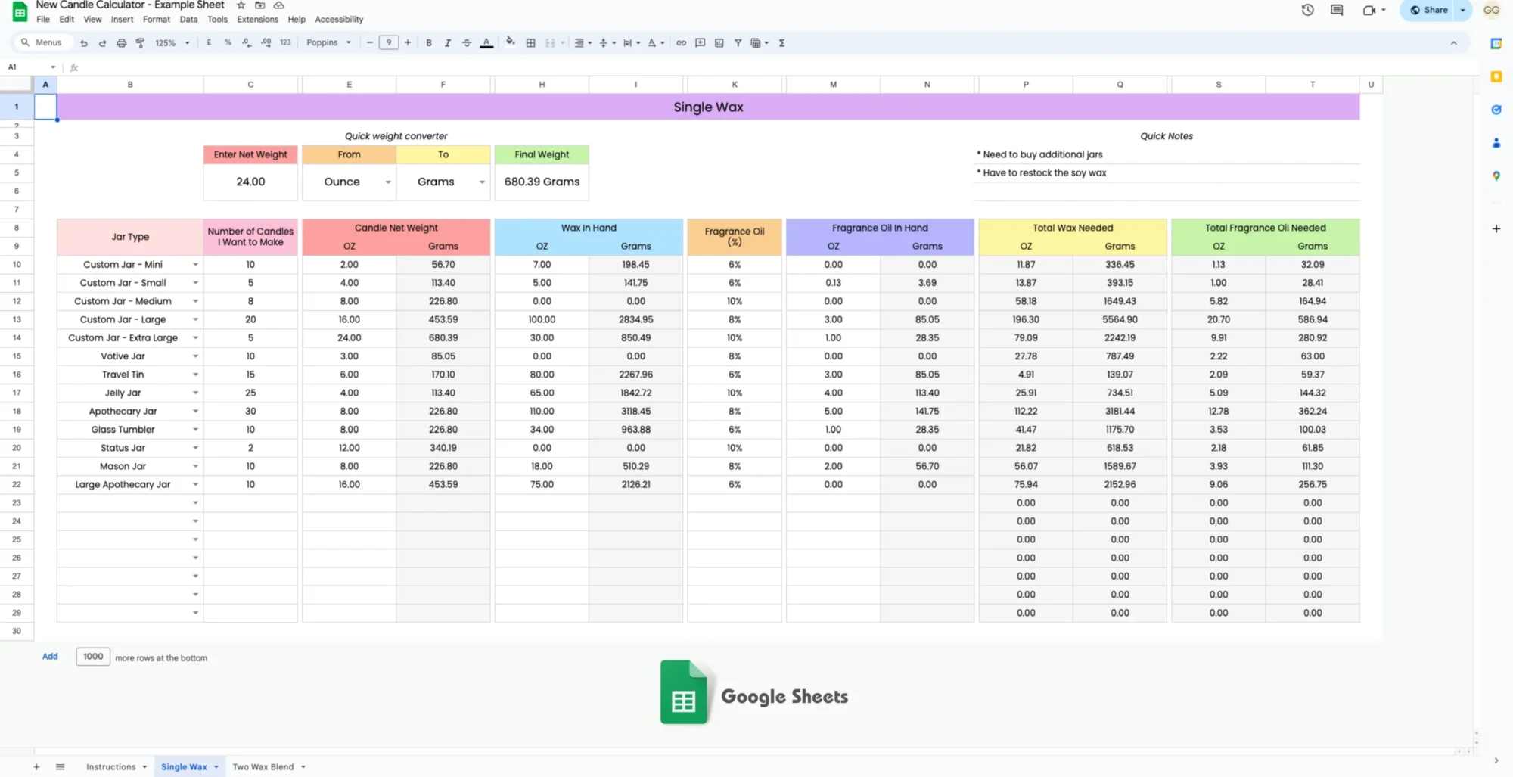Click the Insert link icon
Viewport: 1513px width, 777px height.
click(681, 43)
